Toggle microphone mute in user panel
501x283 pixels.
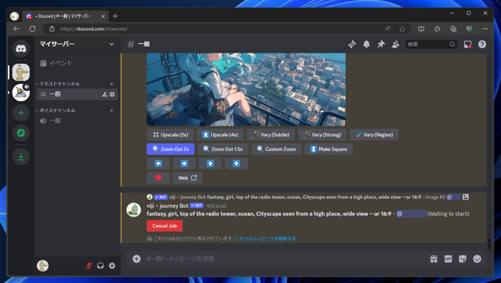coord(88,265)
